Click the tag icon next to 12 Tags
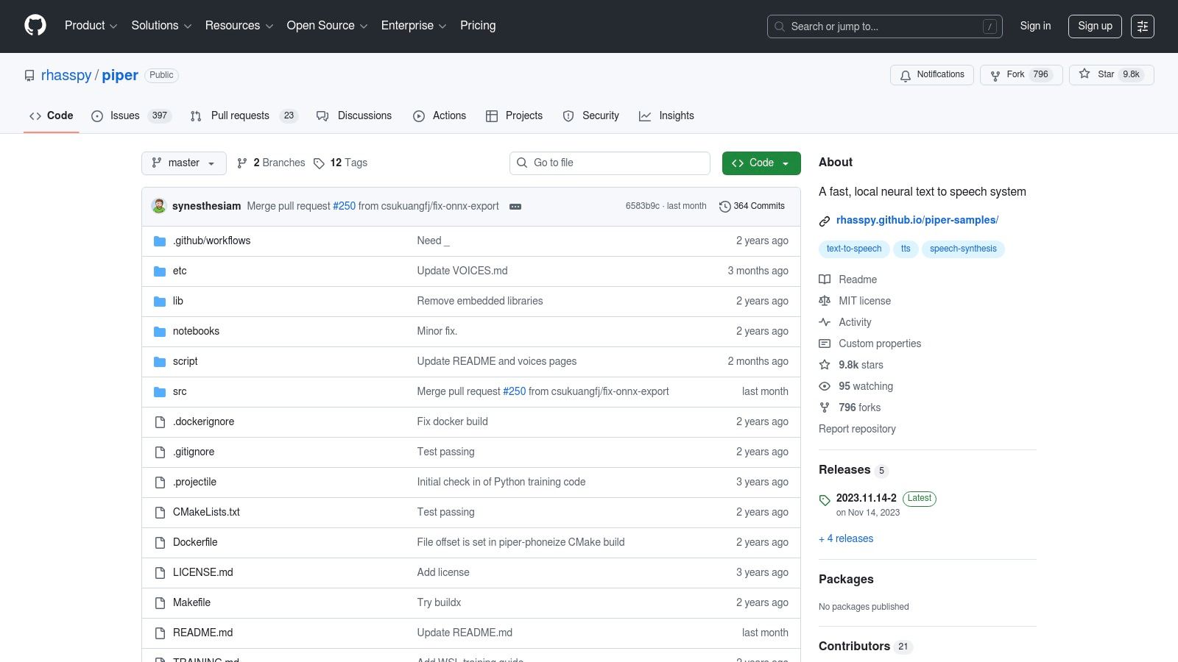 pos(319,163)
